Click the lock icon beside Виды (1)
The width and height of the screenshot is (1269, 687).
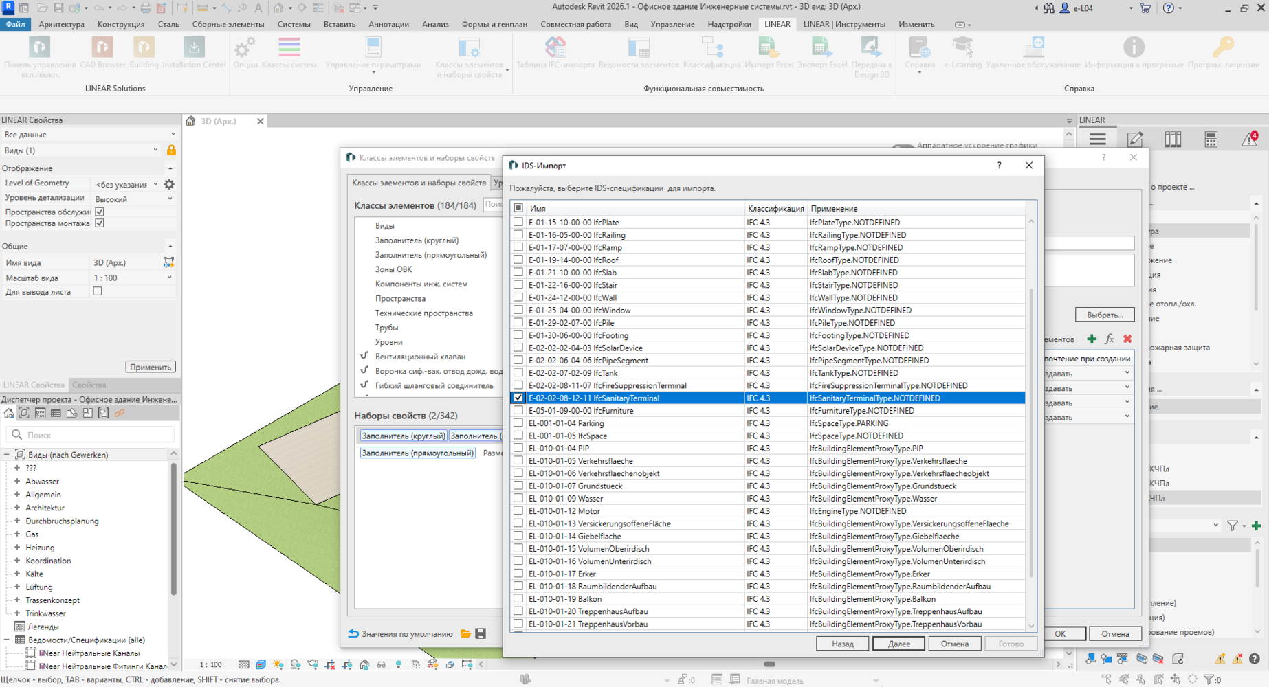click(x=171, y=150)
